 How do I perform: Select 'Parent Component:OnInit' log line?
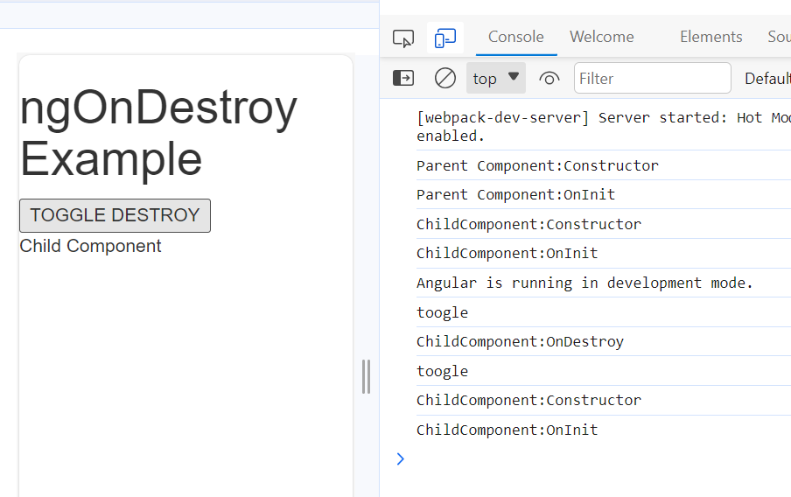tap(515, 195)
